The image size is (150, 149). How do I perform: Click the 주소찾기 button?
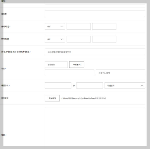click(x=76, y=65)
